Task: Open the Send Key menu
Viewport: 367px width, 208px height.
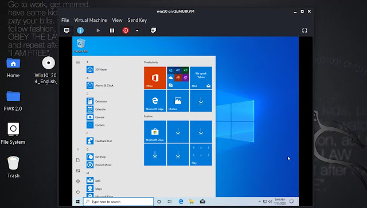Action: point(137,21)
